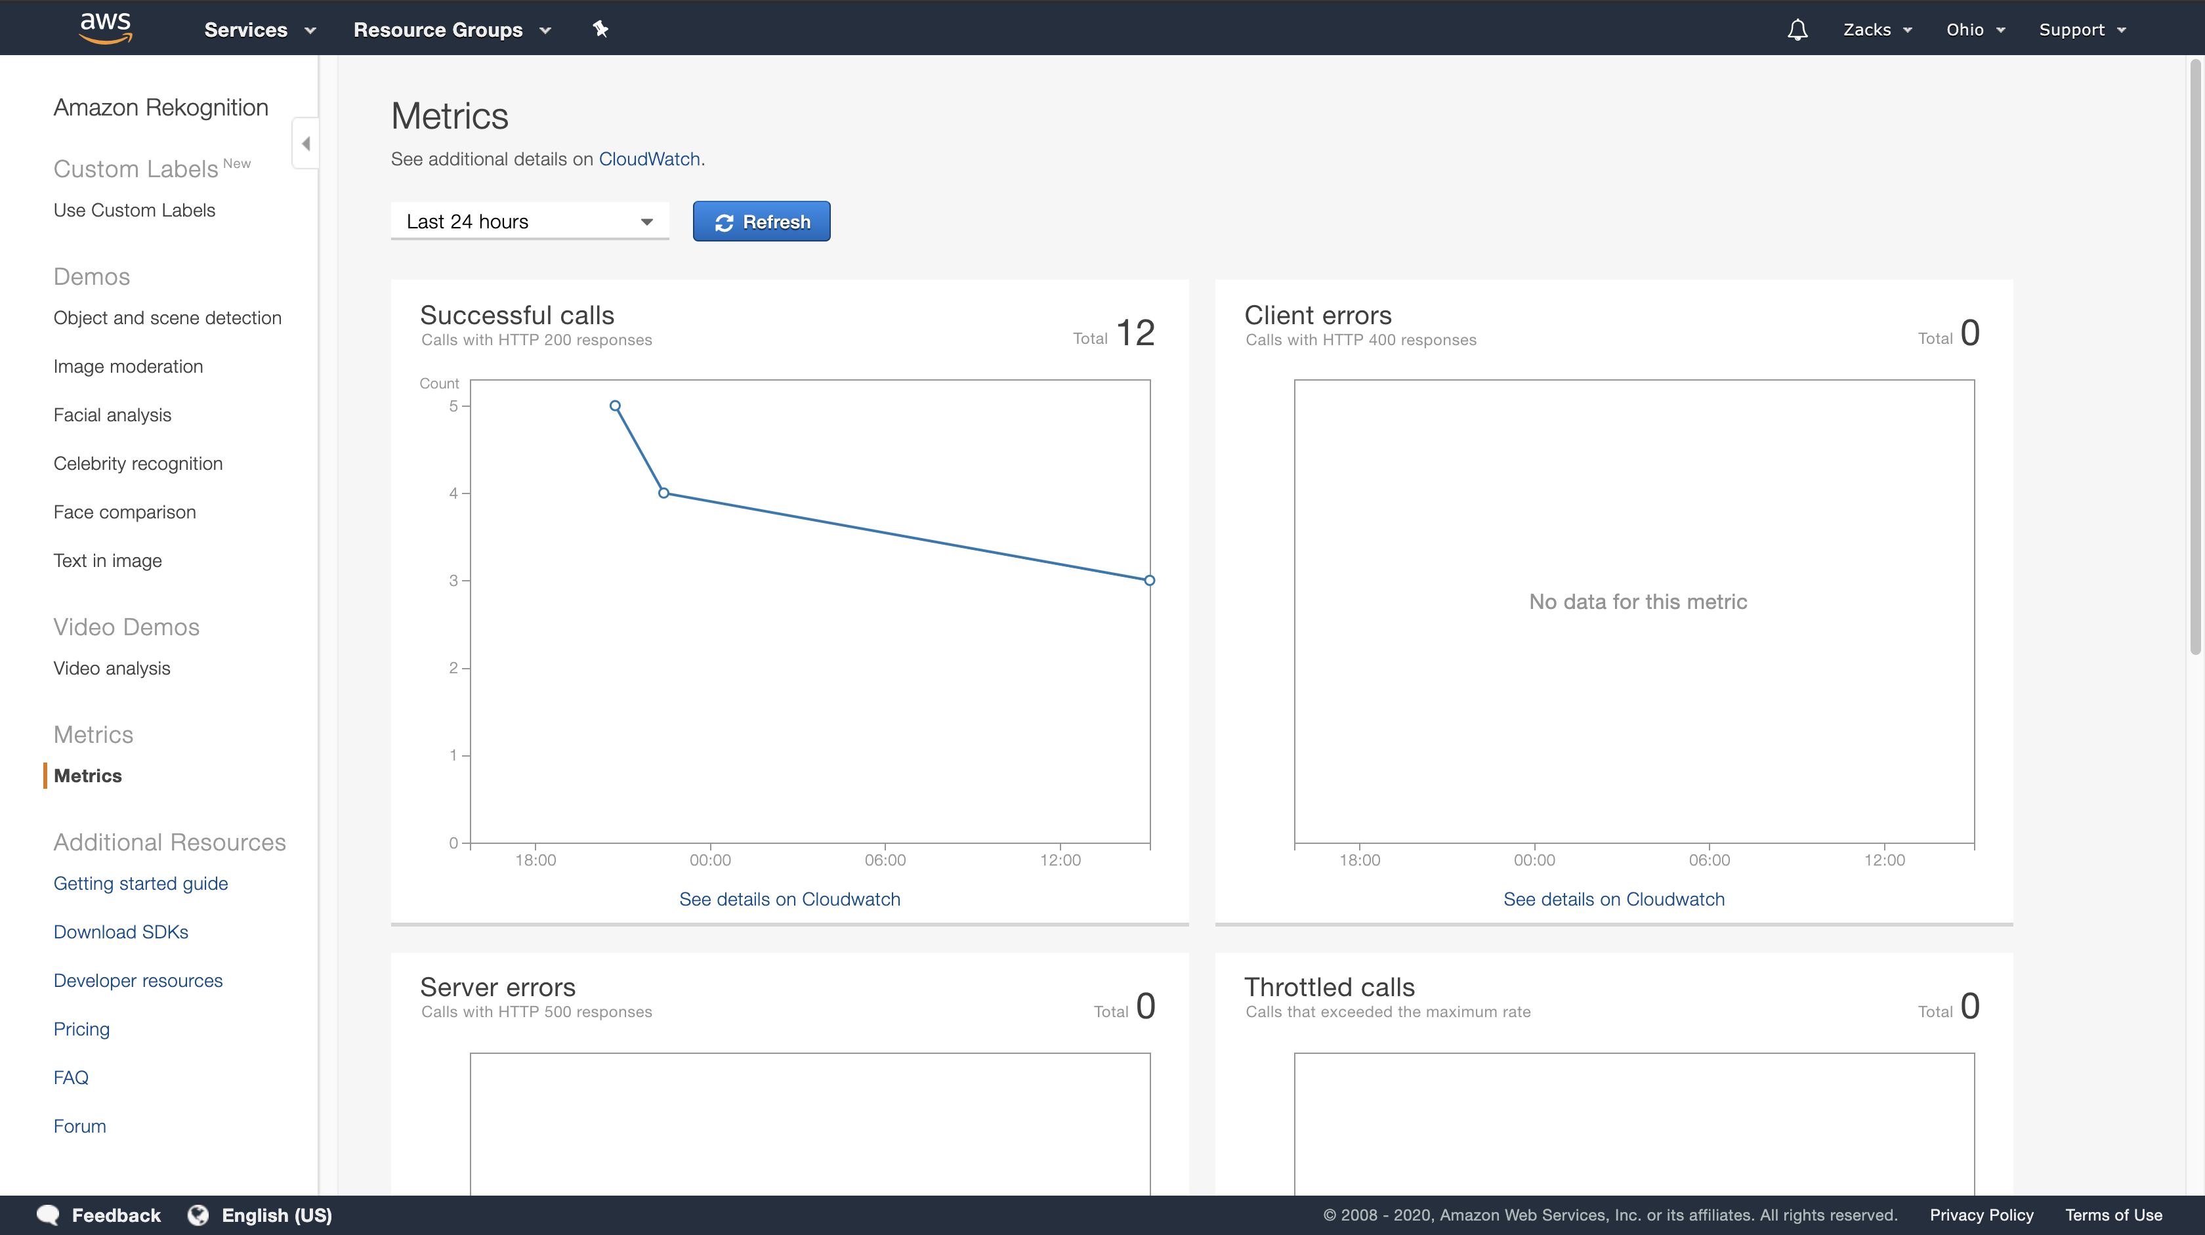Click the last data point on chart
This screenshot has height=1235, width=2205.
[x=1148, y=580]
